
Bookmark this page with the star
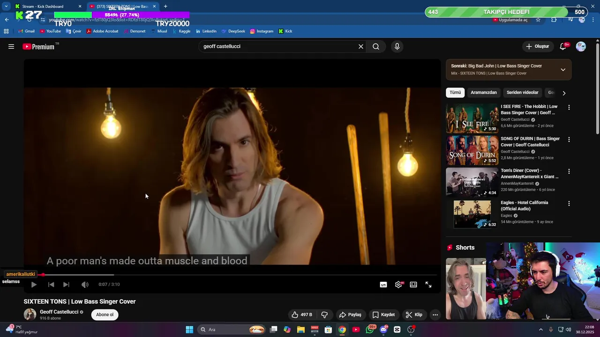[x=538, y=20]
